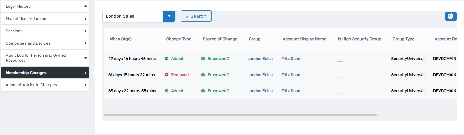Open Fritz Dame link in first row
464x135 pixels.
pos(291,59)
